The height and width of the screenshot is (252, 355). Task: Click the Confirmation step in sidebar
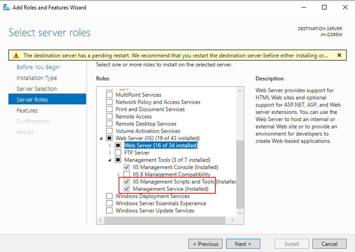(x=33, y=121)
